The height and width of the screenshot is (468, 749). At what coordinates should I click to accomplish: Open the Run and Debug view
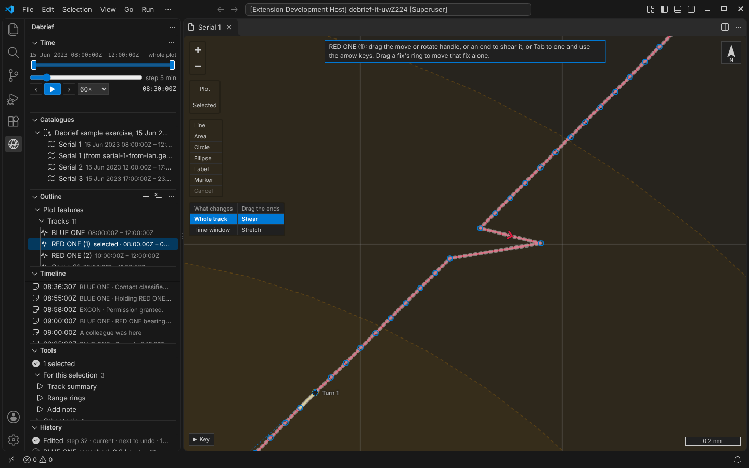pos(14,98)
